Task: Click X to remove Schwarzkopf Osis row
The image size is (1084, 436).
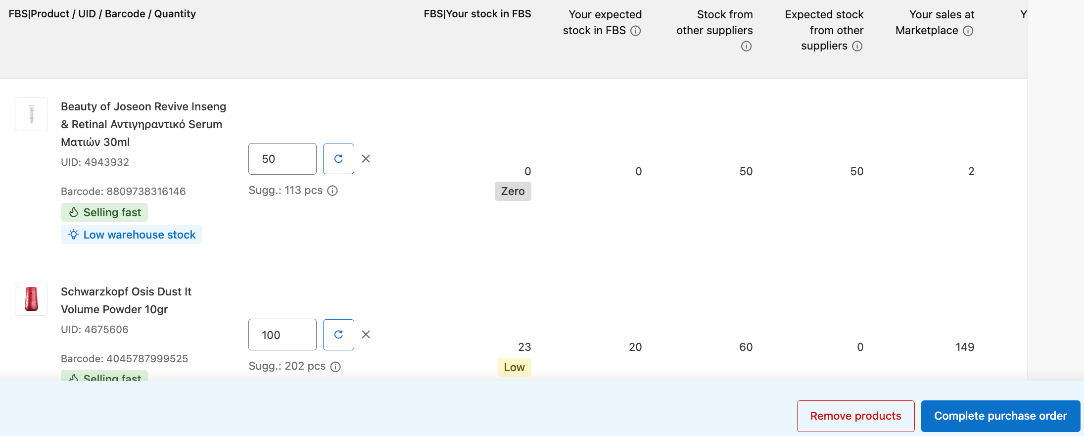Action: coord(366,335)
